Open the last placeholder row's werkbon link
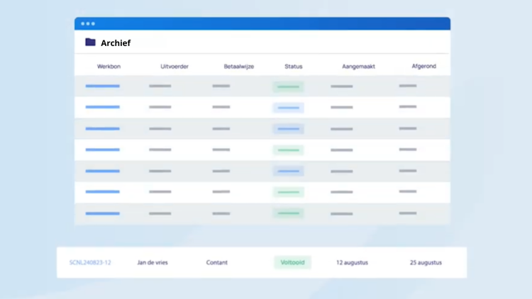 (103, 213)
